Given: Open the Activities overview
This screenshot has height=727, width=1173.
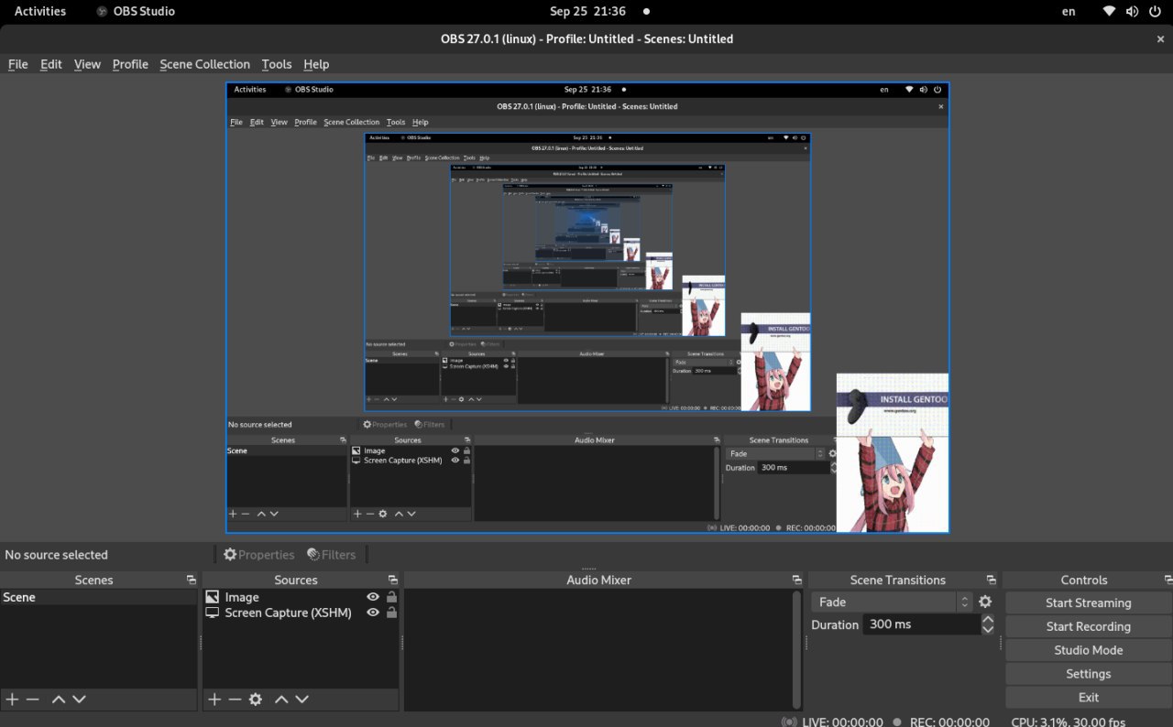Looking at the screenshot, I should [x=40, y=11].
